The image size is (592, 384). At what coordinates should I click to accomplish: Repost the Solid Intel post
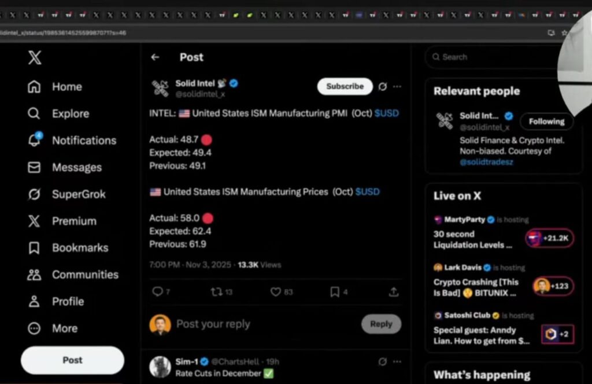217,292
